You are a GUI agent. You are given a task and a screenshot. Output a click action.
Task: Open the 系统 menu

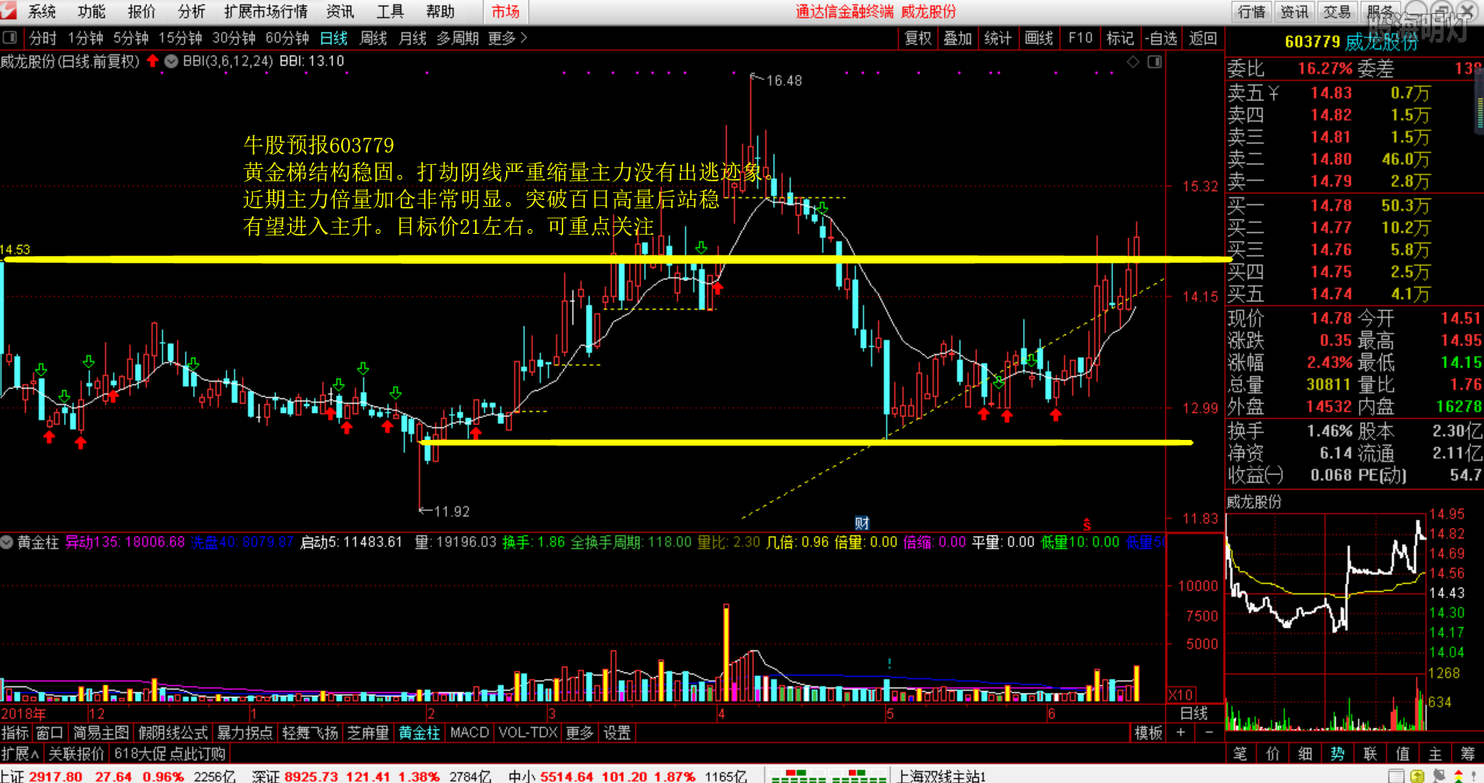pos(42,12)
